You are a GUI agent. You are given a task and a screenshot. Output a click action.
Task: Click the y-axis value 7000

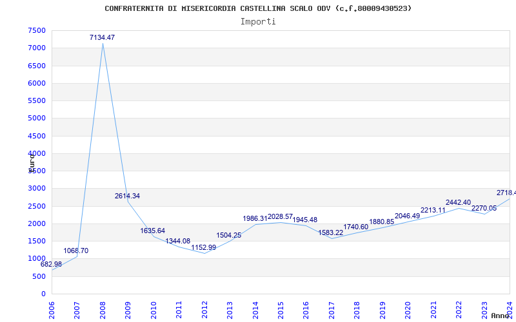37,48
